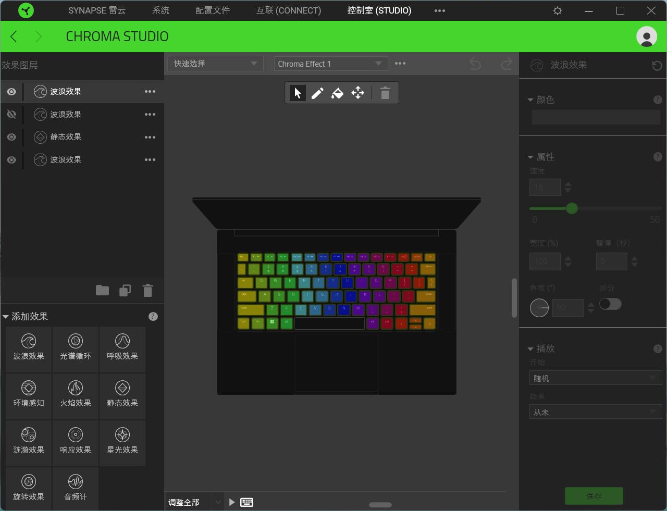667x511 pixels.
Task: Play the effect preview
Action: (232, 502)
